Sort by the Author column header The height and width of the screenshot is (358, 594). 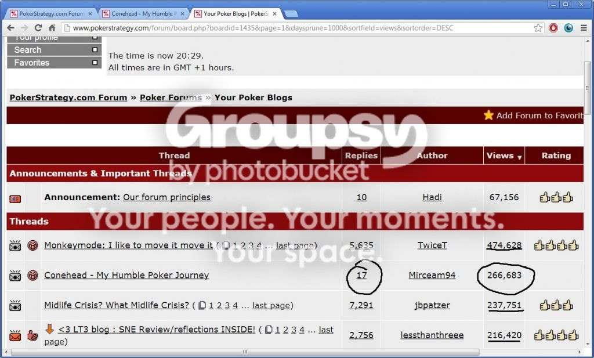pos(432,156)
